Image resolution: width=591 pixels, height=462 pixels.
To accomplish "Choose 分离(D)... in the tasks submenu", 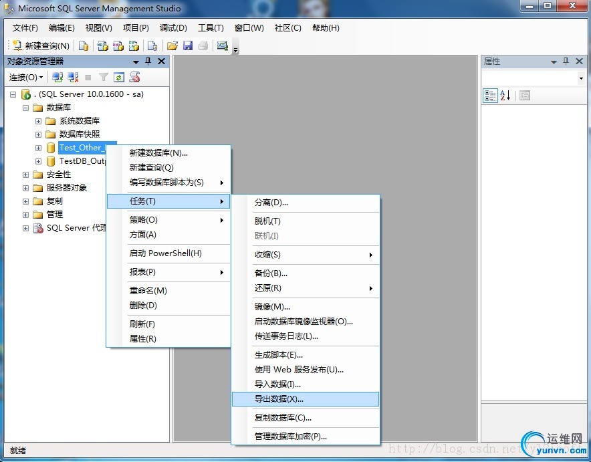I will (x=306, y=203).
